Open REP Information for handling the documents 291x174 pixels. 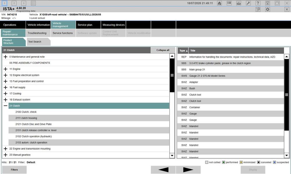(x=231, y=57)
